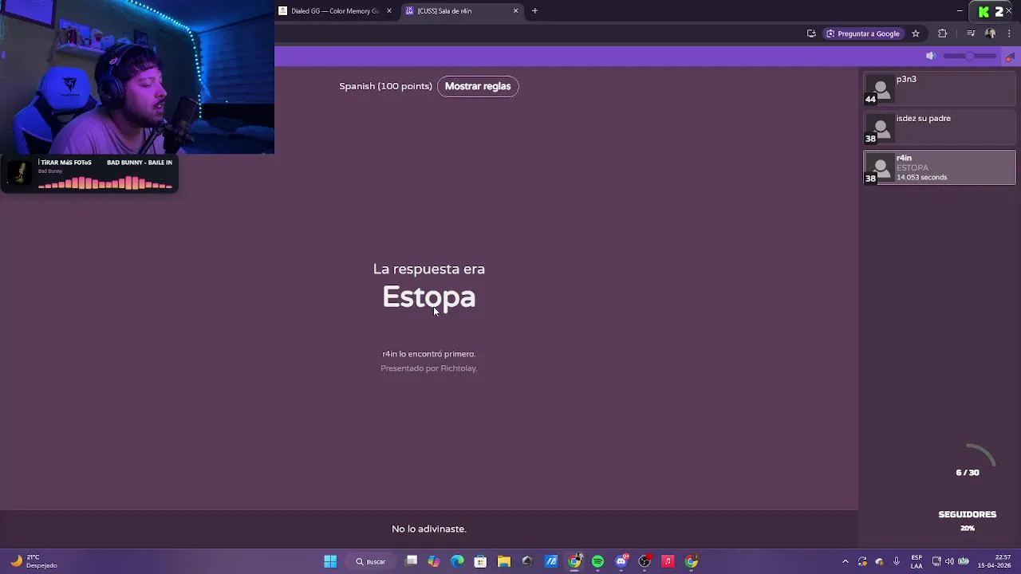This screenshot has height=574, width=1021.
Task: Open second Chrome icon on taskbar
Action: 692,561
